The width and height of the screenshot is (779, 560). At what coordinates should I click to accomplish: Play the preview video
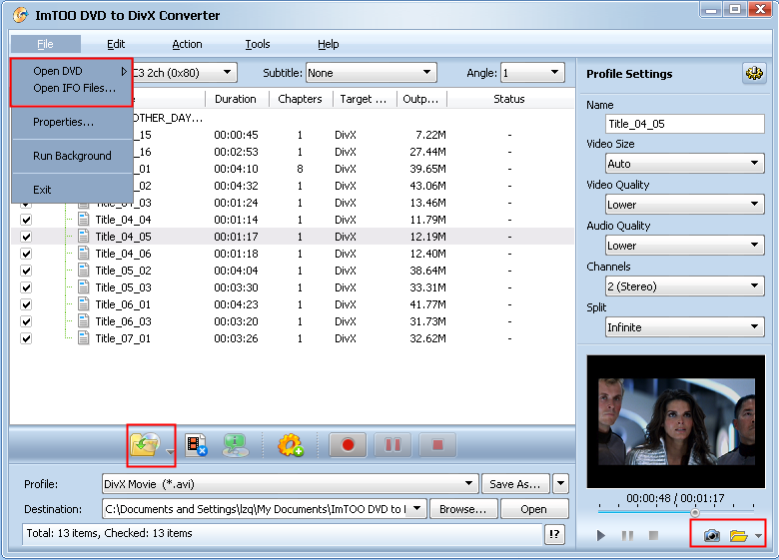coord(601,536)
